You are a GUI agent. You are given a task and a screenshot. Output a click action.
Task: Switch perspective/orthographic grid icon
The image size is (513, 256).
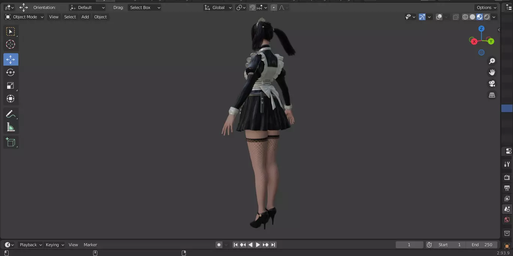(492, 95)
